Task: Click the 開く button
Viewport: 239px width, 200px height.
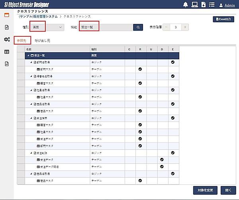Action: tap(228, 190)
